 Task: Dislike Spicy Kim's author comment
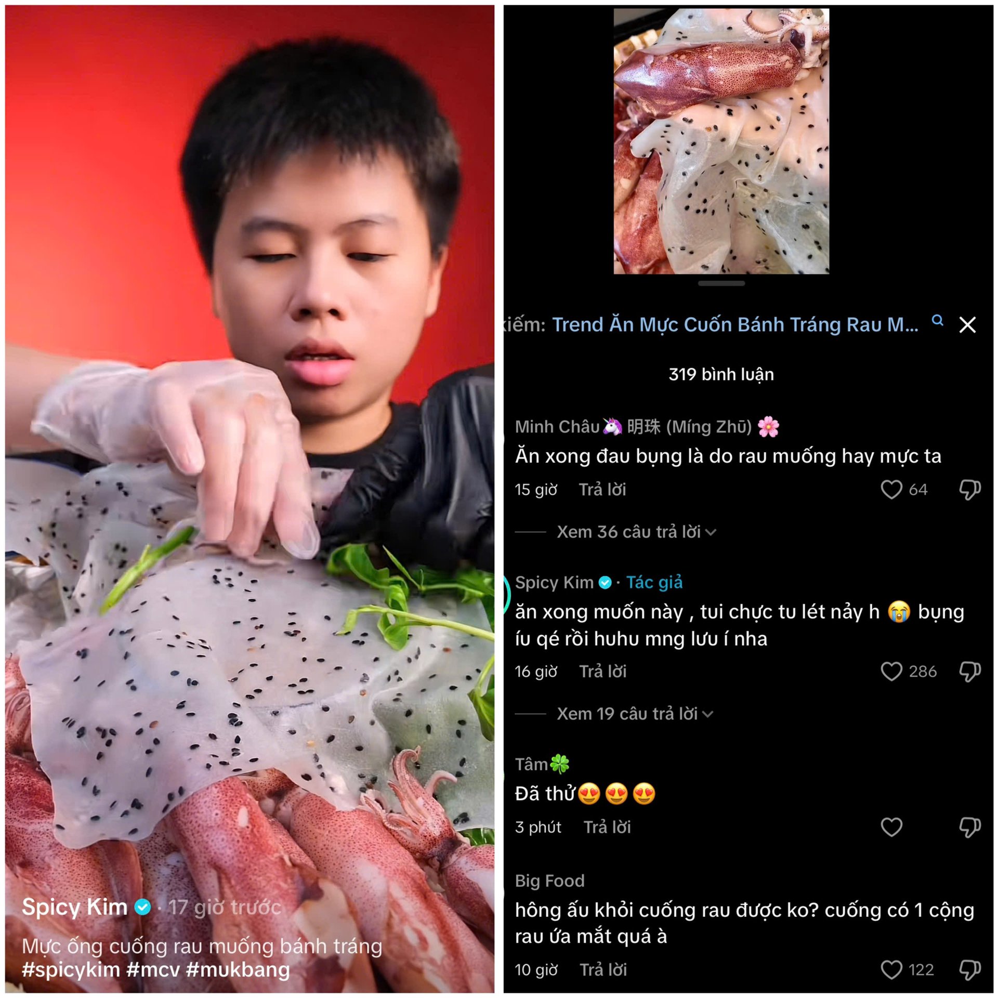pyautogui.click(x=969, y=671)
